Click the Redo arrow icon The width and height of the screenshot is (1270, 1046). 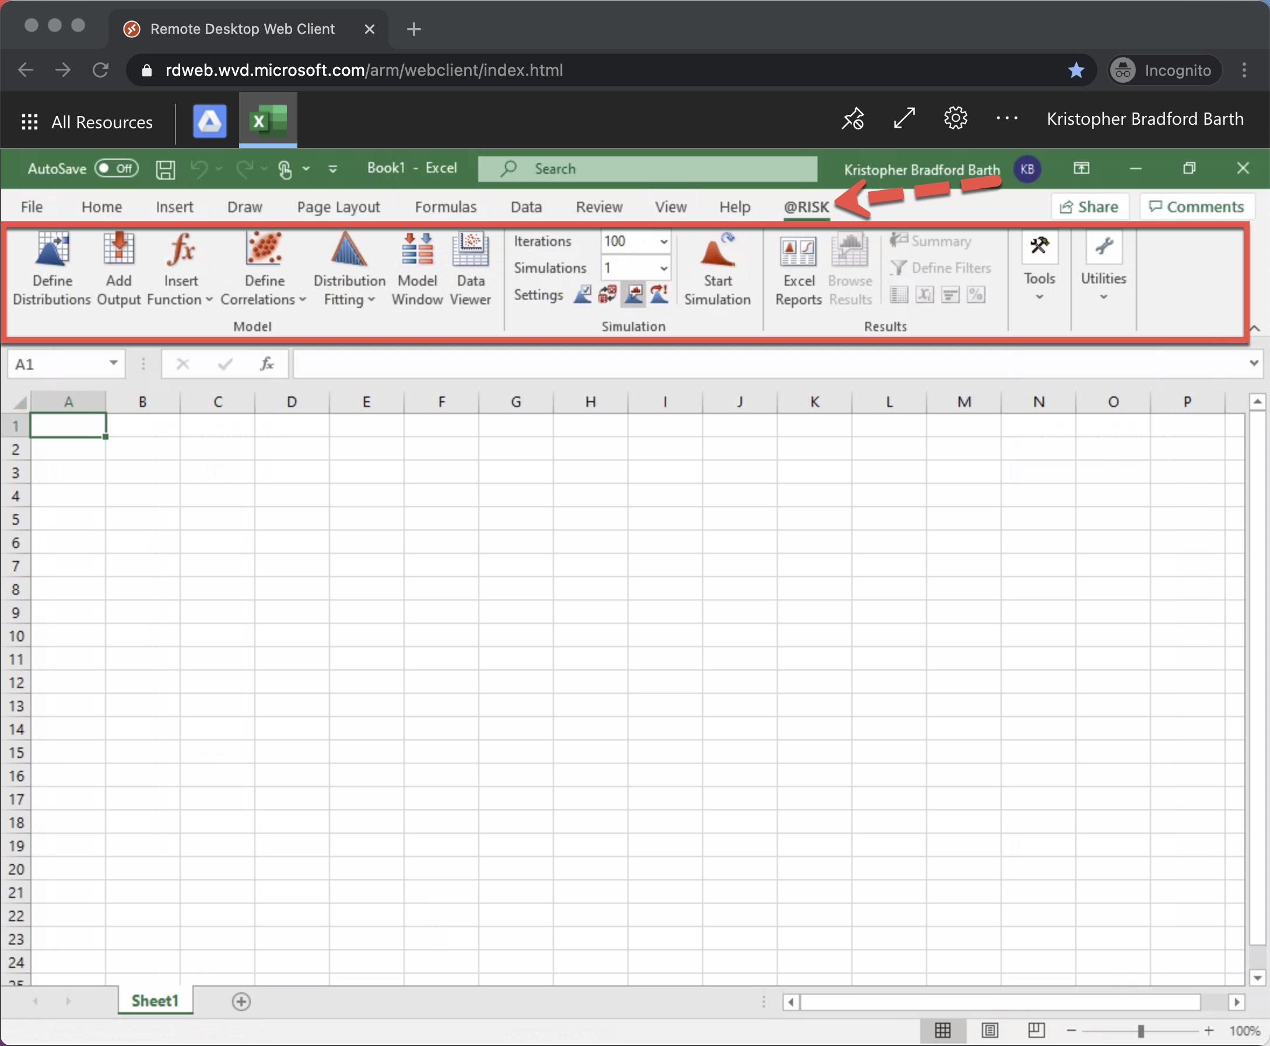(244, 169)
